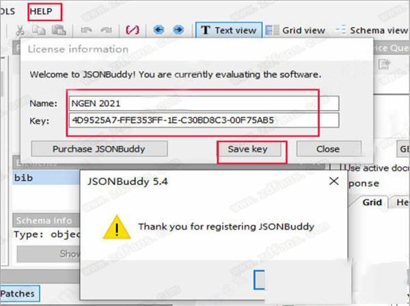Close the License information dialog via Close button
Viewport: 410px width, 306px height.
tap(329, 149)
